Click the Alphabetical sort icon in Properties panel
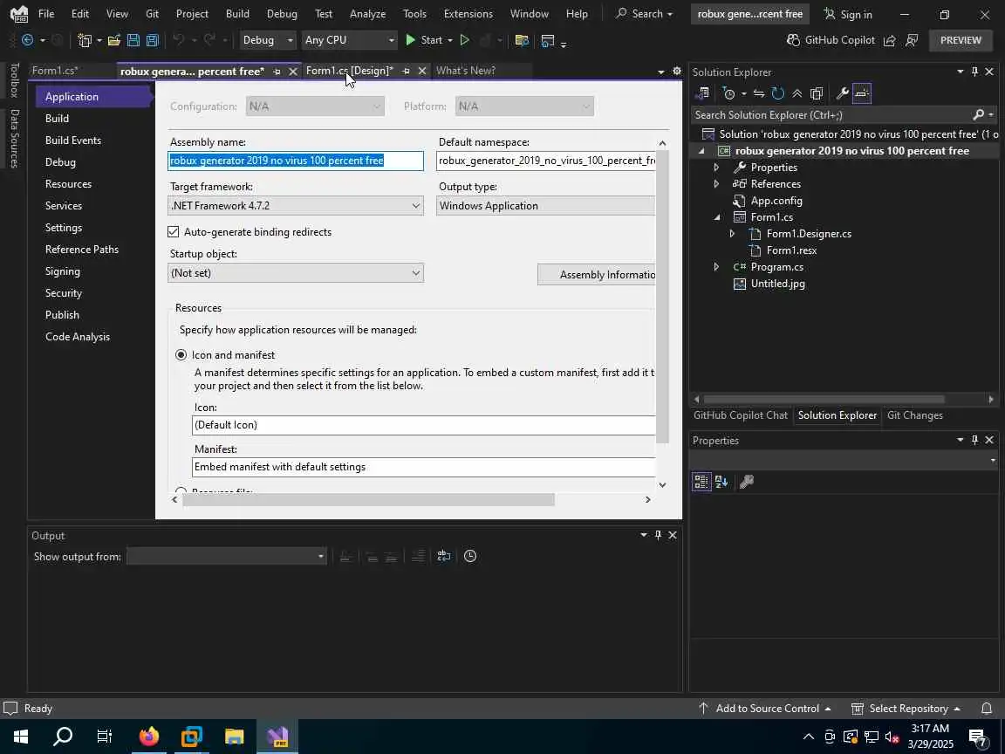Viewport: 1005px width, 754px height. pos(721,482)
